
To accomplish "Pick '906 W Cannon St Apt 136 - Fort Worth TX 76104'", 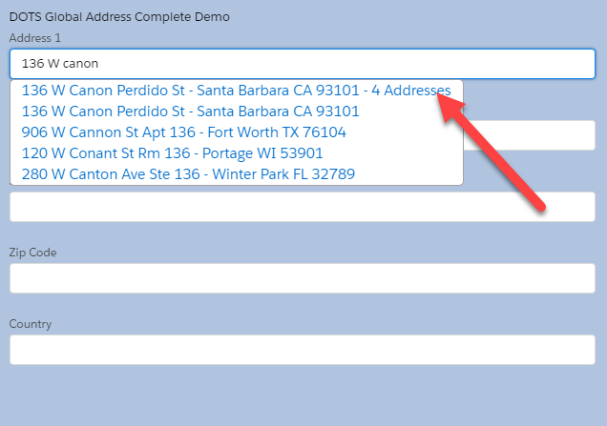I will (x=183, y=132).
